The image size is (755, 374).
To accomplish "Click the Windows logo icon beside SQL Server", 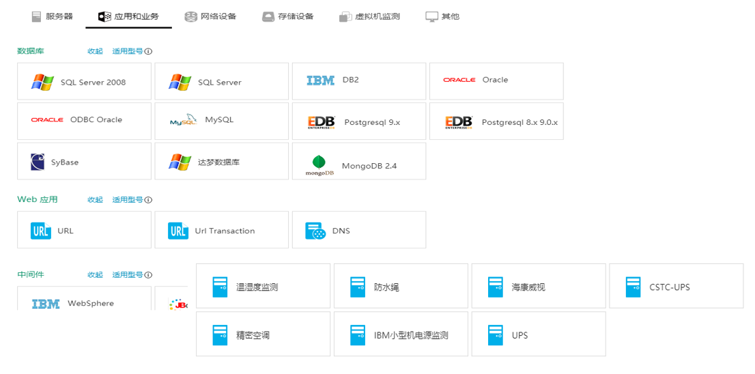I will [180, 82].
